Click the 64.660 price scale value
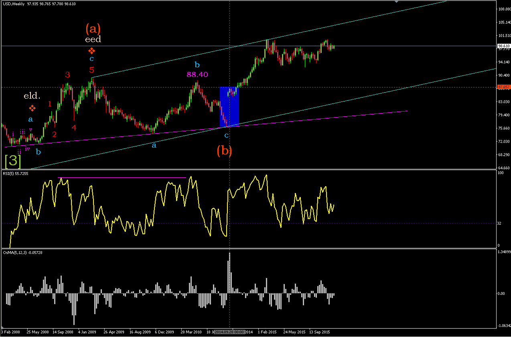Image resolution: width=511 pixels, height=337 pixels. pos(503,168)
